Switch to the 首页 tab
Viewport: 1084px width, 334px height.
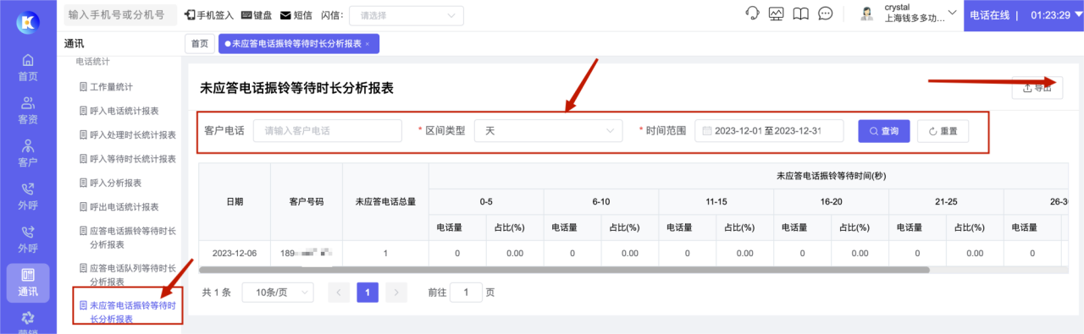[x=199, y=43]
